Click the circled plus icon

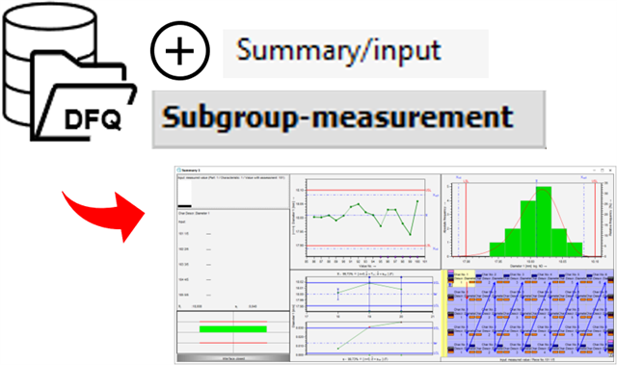pos(180,51)
